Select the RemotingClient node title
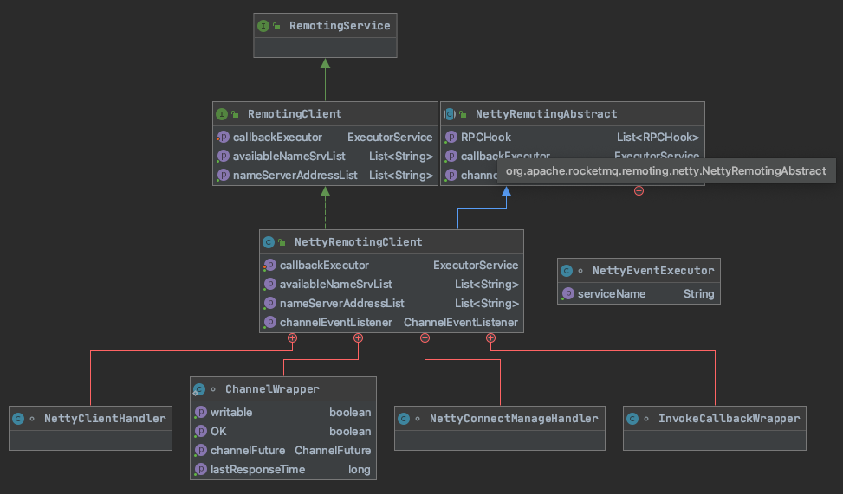 pyautogui.click(x=295, y=114)
